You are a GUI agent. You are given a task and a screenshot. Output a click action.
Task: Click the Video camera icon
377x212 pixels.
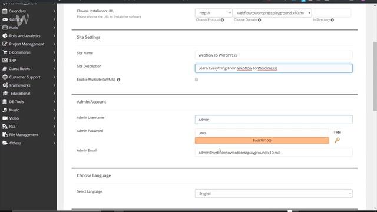point(5,118)
